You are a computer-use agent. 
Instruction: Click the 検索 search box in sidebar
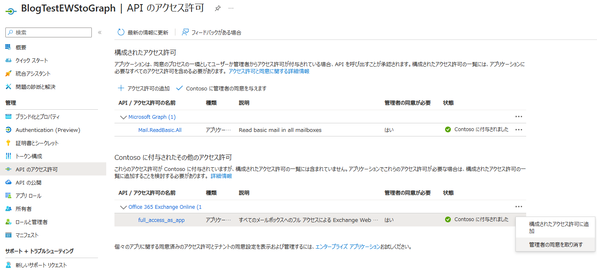coord(49,32)
